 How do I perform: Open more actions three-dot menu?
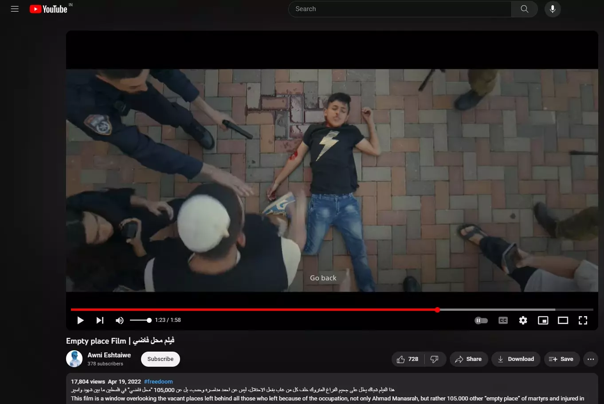click(x=591, y=359)
